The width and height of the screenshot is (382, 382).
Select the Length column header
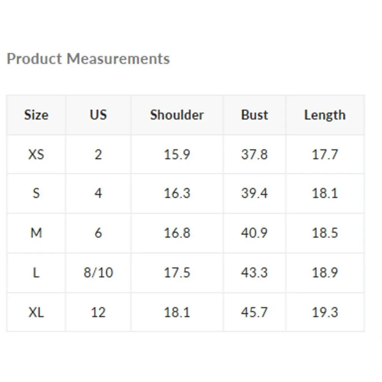pos(325,115)
